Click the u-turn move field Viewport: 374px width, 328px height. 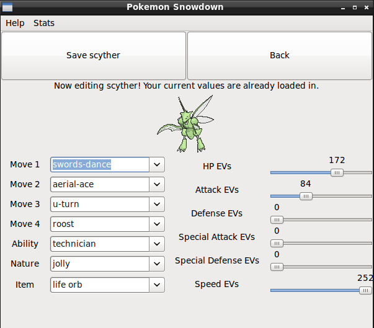pos(100,204)
